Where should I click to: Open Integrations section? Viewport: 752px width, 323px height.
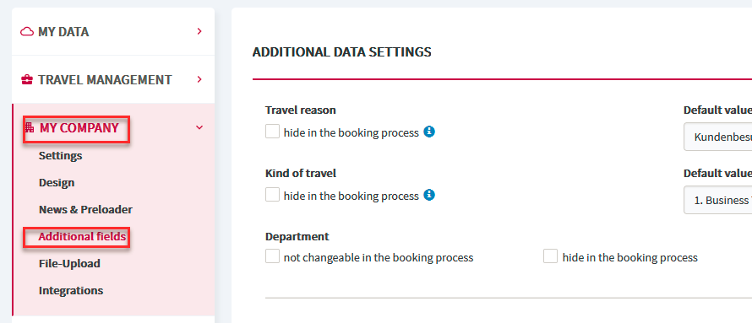(71, 290)
